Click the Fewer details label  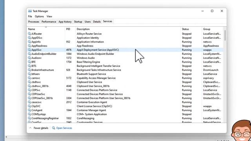click(41, 128)
